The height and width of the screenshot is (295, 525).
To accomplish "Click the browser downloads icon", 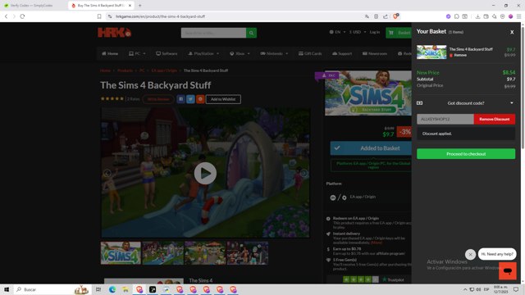I will [477, 16].
